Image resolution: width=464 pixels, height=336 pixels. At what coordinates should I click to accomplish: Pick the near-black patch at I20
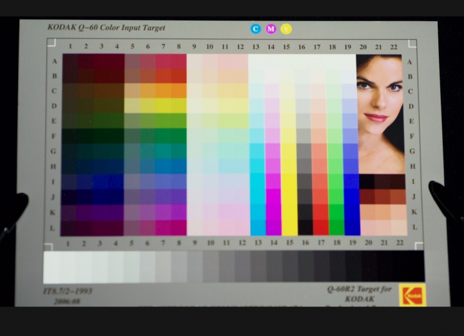point(367,182)
